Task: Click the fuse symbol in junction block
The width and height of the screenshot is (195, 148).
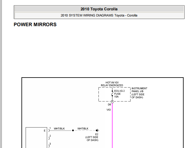Action: pyautogui.click(x=112, y=93)
